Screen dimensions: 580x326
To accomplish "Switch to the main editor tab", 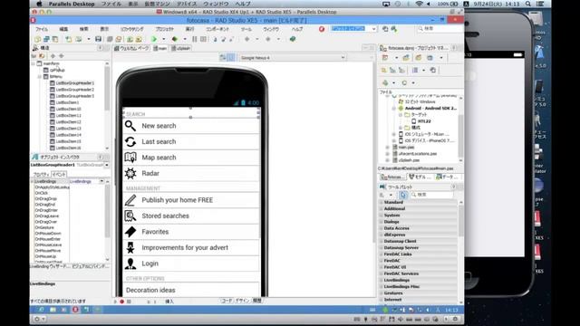I will 160,48.
